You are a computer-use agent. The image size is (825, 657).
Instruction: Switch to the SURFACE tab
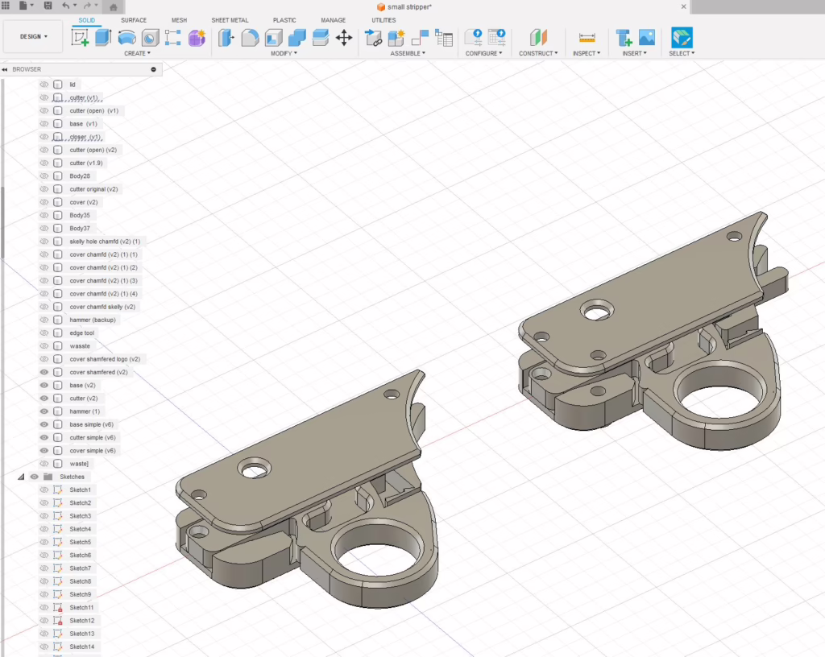point(134,20)
